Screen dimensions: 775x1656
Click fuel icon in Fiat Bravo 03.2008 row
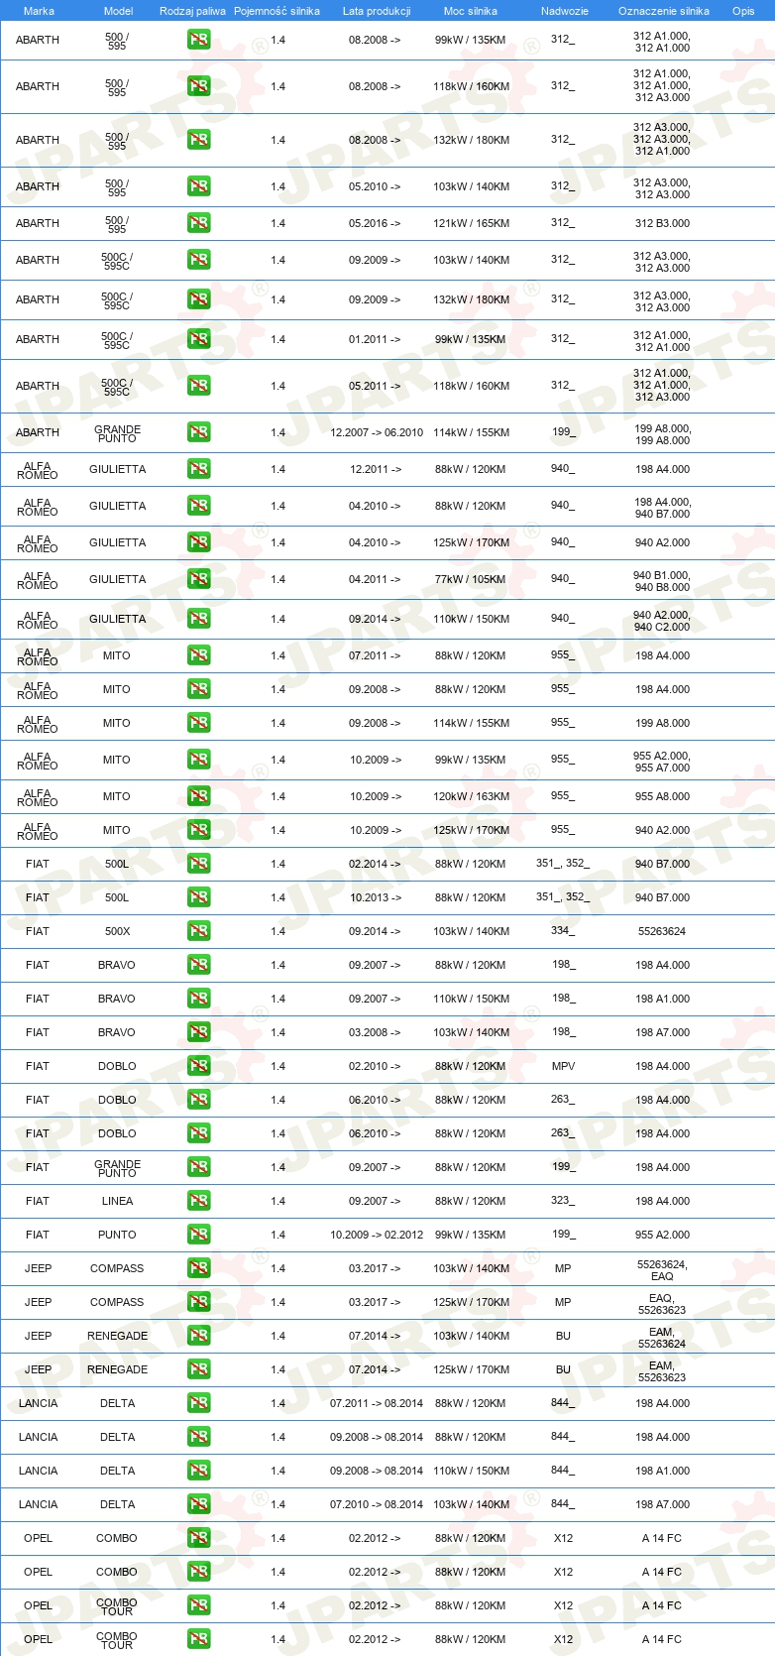(198, 1032)
